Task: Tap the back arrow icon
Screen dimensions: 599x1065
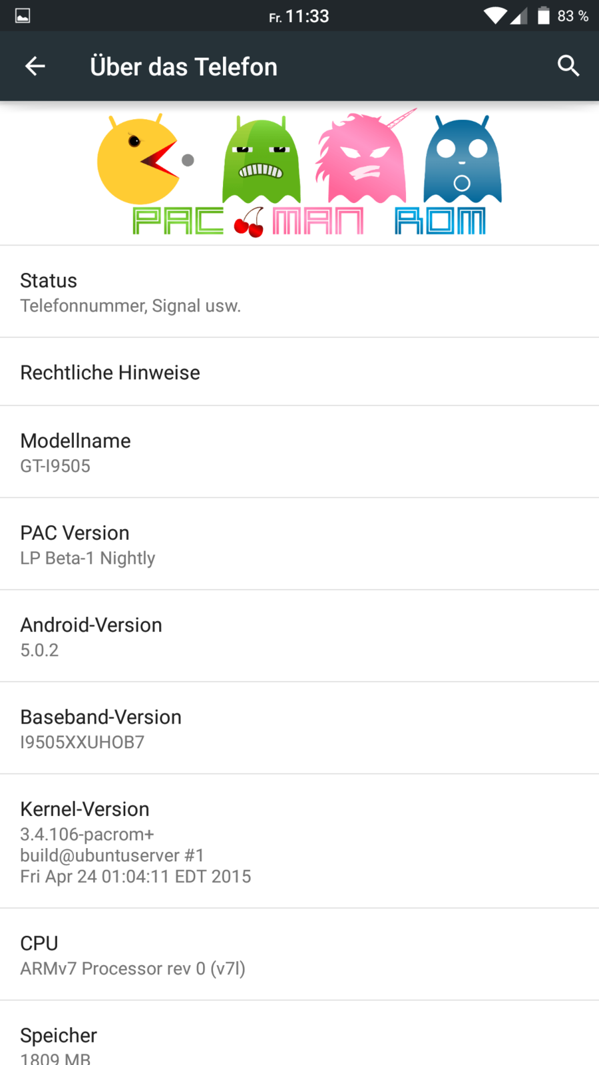Action: (x=35, y=66)
